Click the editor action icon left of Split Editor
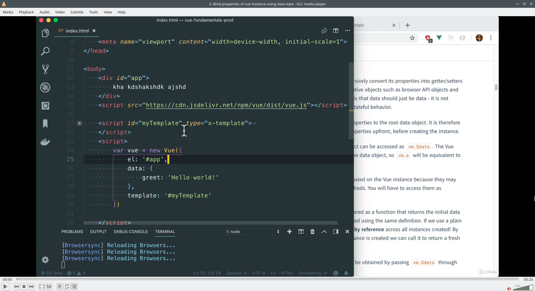Viewport: 535px width, 291px height. 324,31
